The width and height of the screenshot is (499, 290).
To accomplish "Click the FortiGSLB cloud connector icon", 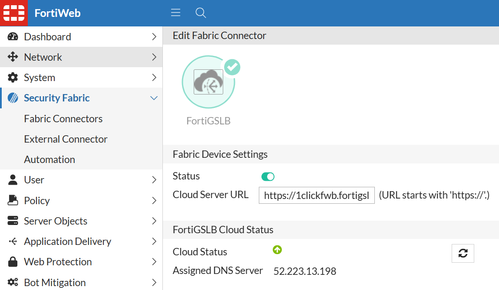I will pyautogui.click(x=208, y=82).
